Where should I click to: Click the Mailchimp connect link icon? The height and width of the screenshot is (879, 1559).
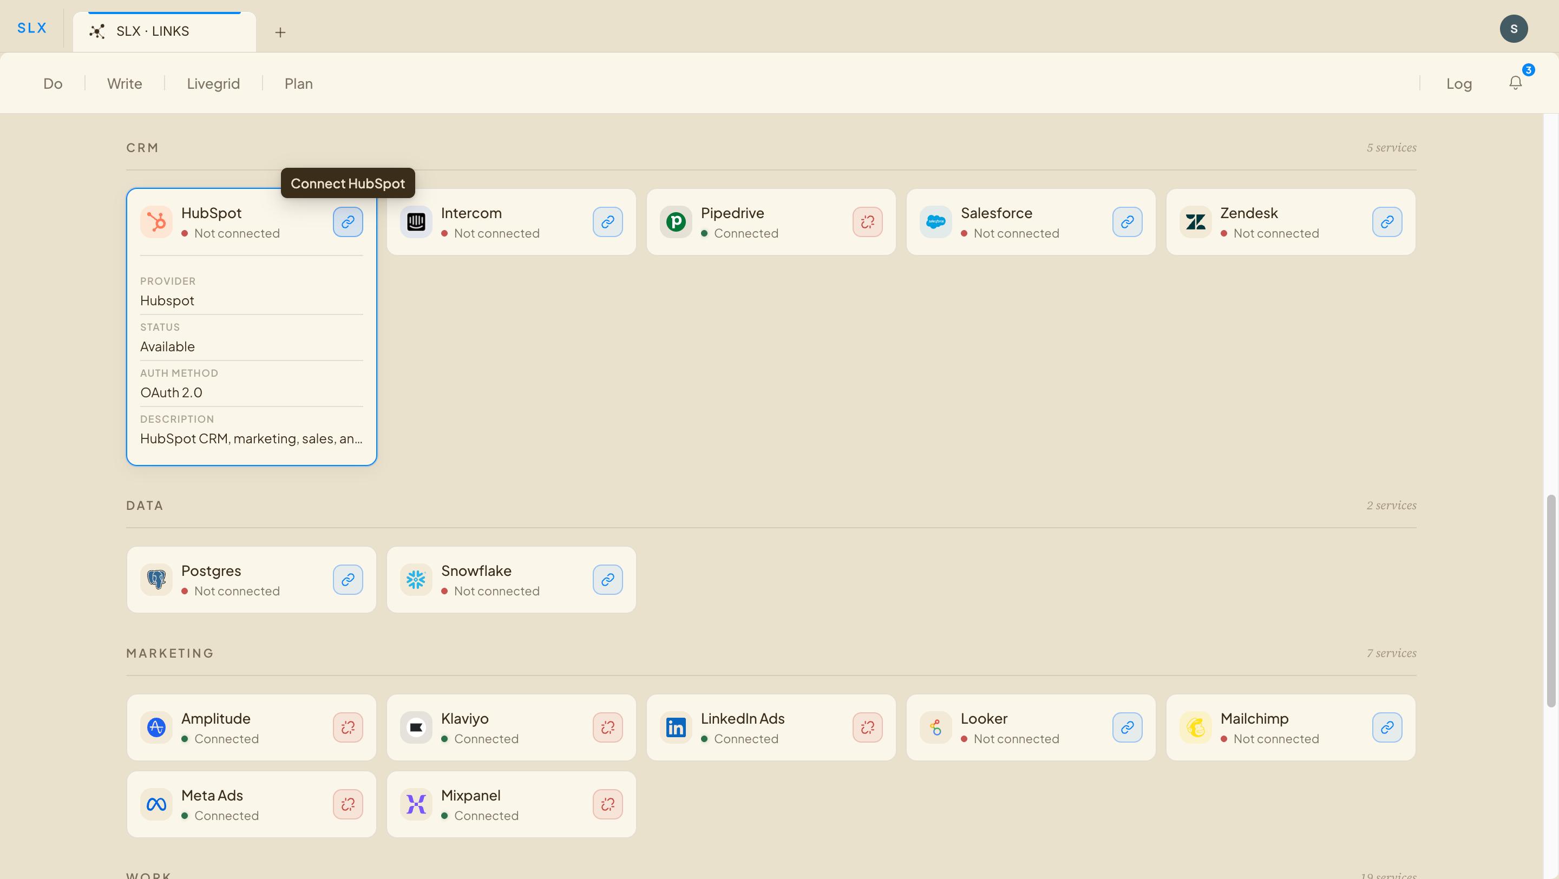(x=1387, y=727)
